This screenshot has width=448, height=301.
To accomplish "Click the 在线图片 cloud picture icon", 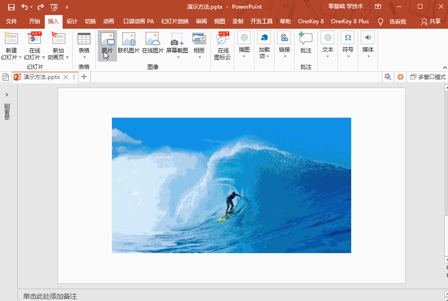I will pyautogui.click(x=153, y=43).
